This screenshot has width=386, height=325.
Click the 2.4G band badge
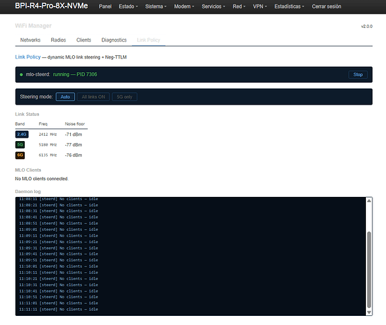[21, 134]
